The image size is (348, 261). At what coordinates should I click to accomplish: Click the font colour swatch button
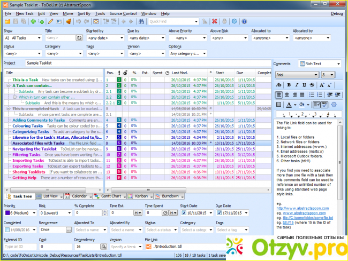(x=289, y=104)
